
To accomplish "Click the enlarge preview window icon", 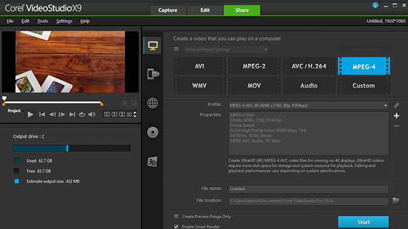I will point(135,103).
